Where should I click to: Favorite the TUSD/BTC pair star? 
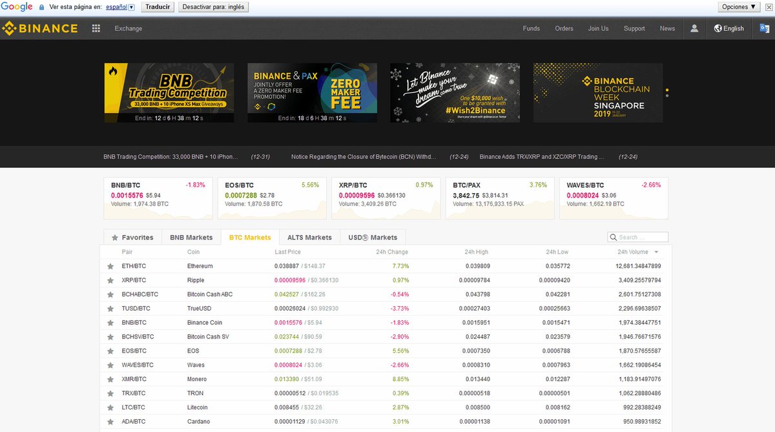[x=110, y=309]
